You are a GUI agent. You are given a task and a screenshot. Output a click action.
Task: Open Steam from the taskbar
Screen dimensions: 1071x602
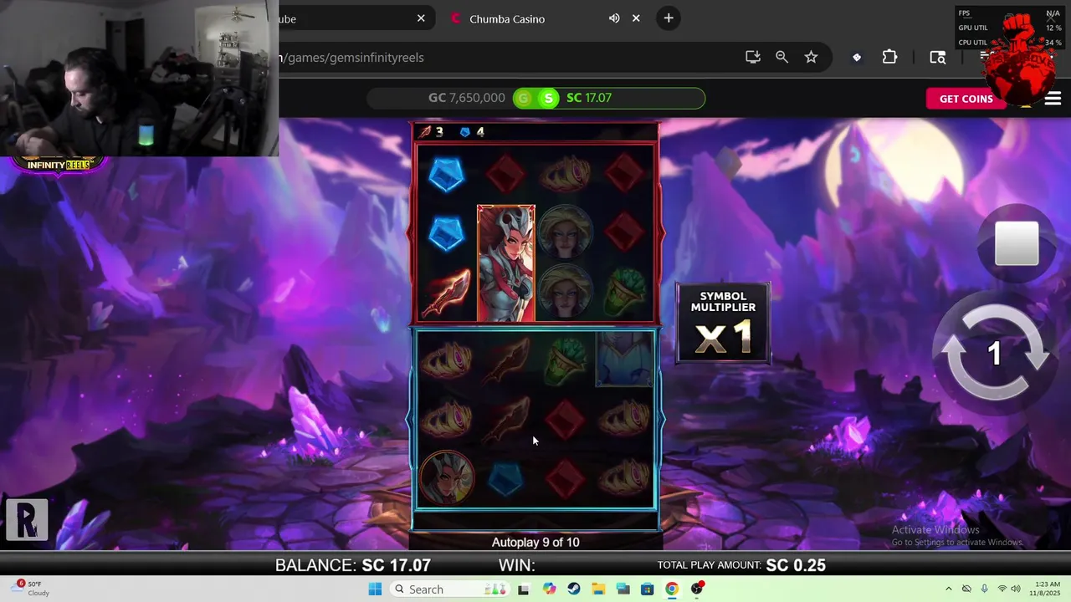(x=573, y=589)
